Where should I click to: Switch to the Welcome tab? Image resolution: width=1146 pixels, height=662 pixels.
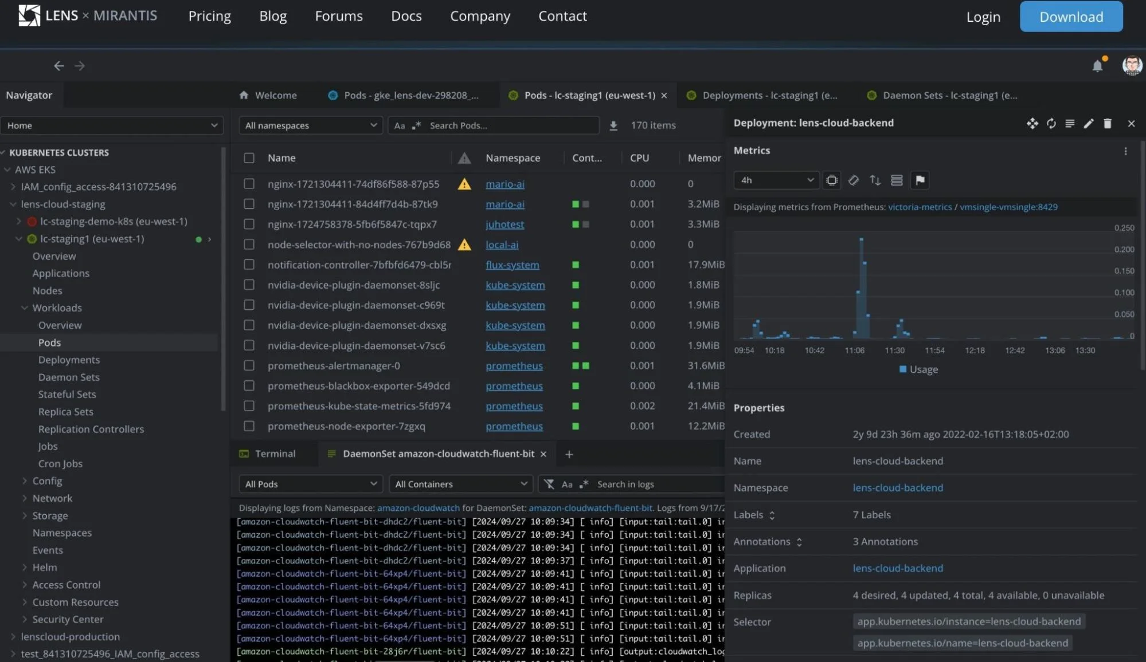tap(268, 96)
